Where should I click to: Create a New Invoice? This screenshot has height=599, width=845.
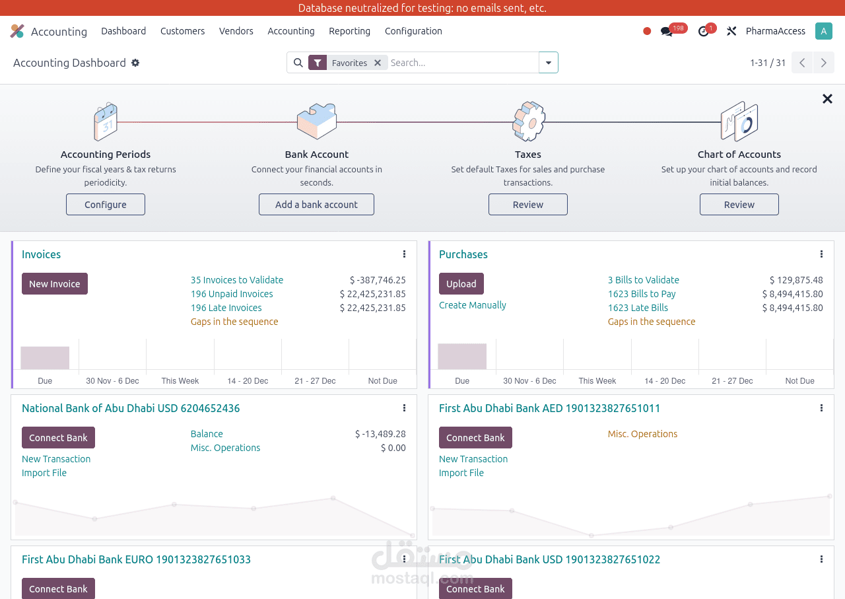point(55,283)
